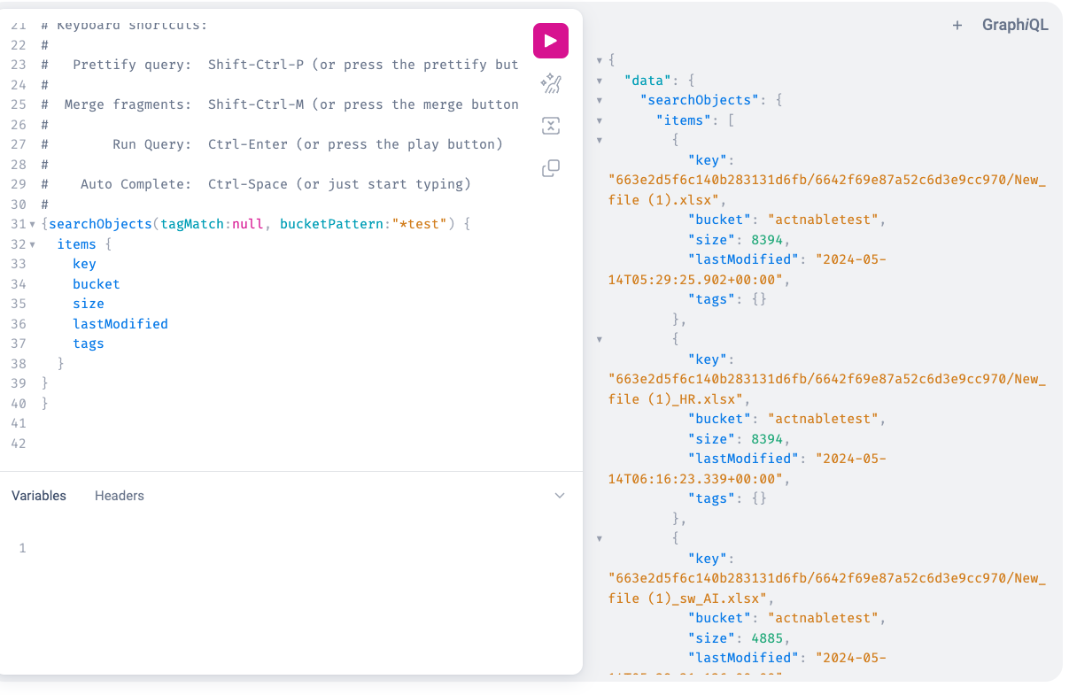The image size is (1069, 695).
Task: Collapse the "data" node in the response
Action: pos(600,81)
